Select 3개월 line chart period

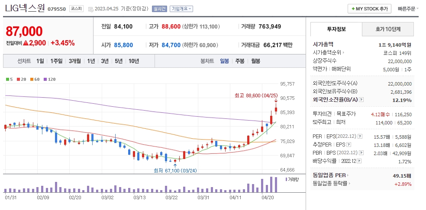[x=75, y=61]
